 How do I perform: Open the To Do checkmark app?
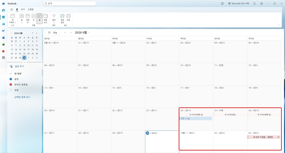pos(3,31)
